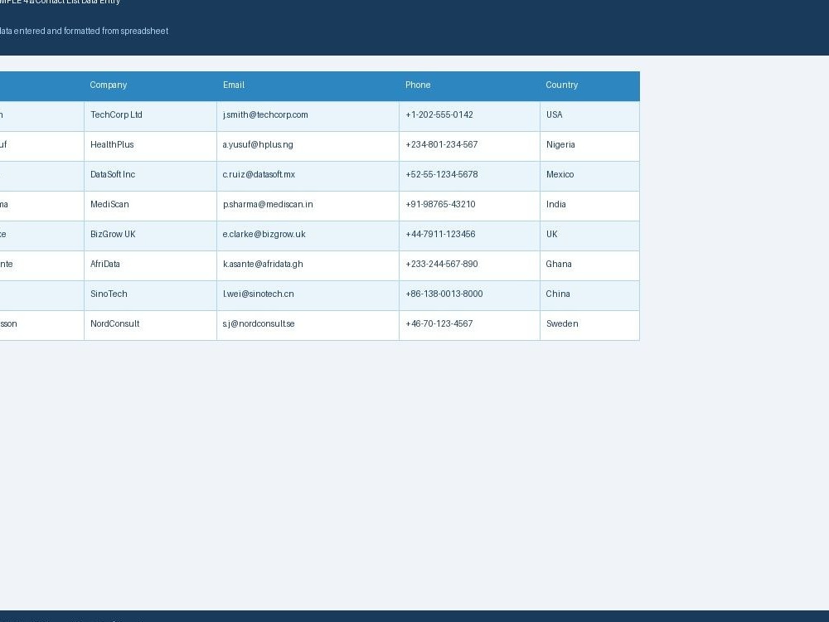Select phone number +234-801-234-567
Viewport: 829px width, 622px height.
[x=442, y=145]
